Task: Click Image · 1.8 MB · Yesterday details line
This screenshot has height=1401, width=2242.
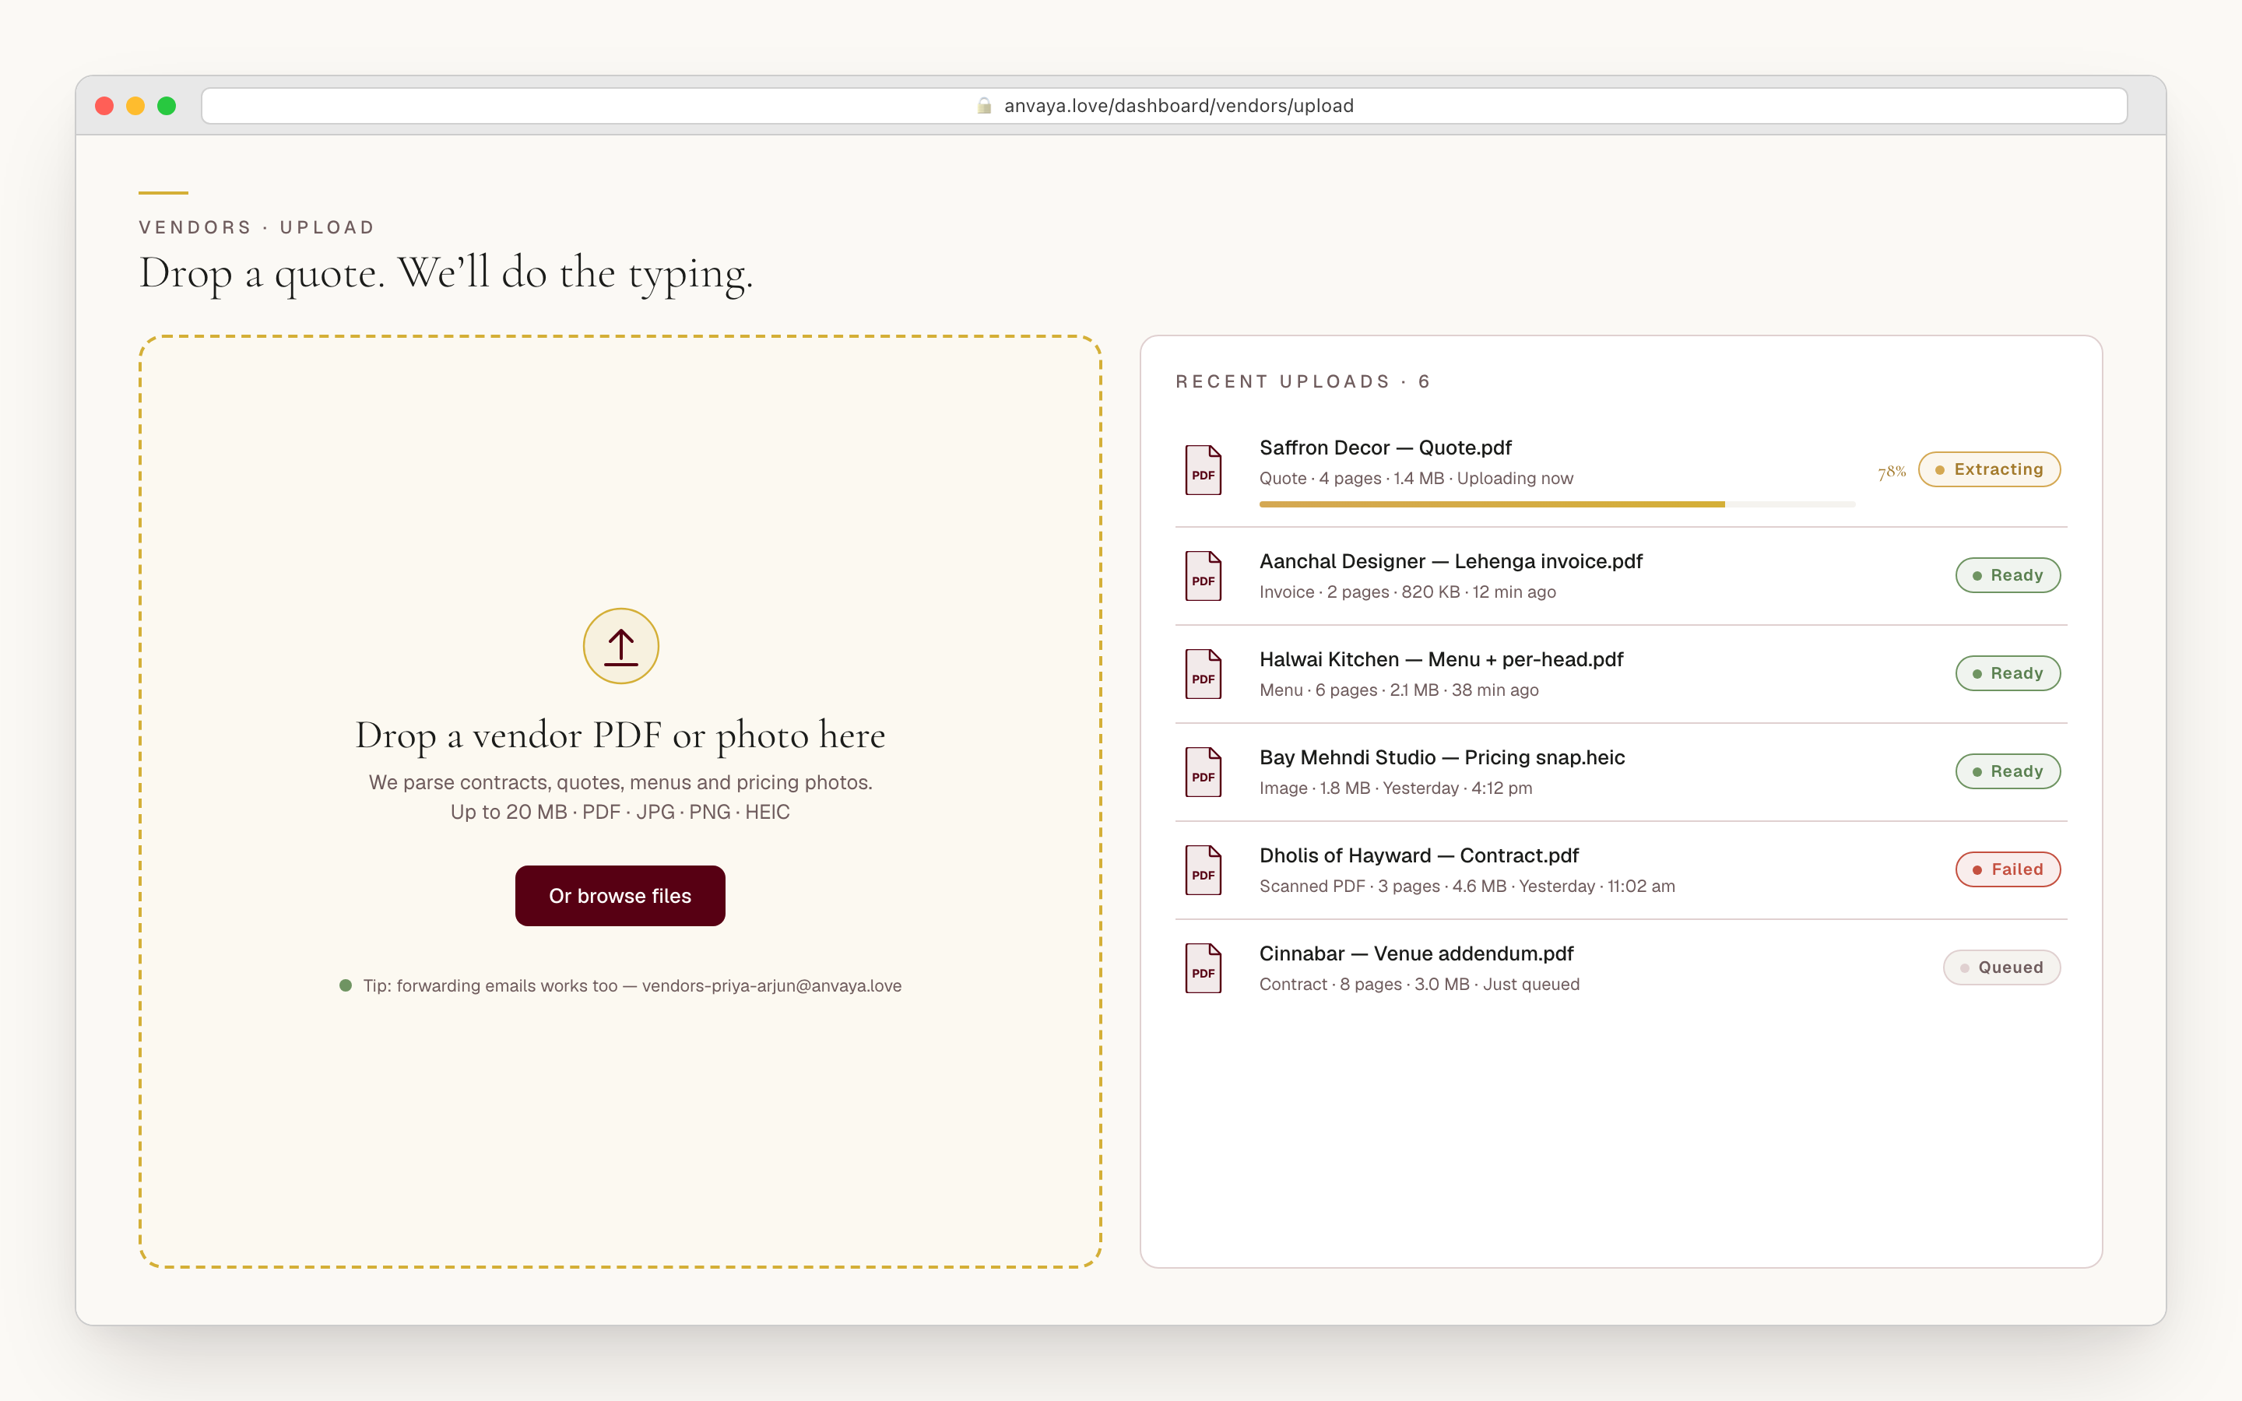Action: [1395, 788]
